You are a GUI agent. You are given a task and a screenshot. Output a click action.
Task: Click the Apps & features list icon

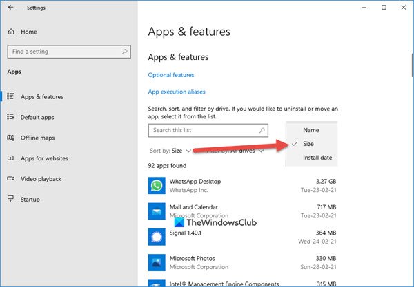[x=10, y=96]
